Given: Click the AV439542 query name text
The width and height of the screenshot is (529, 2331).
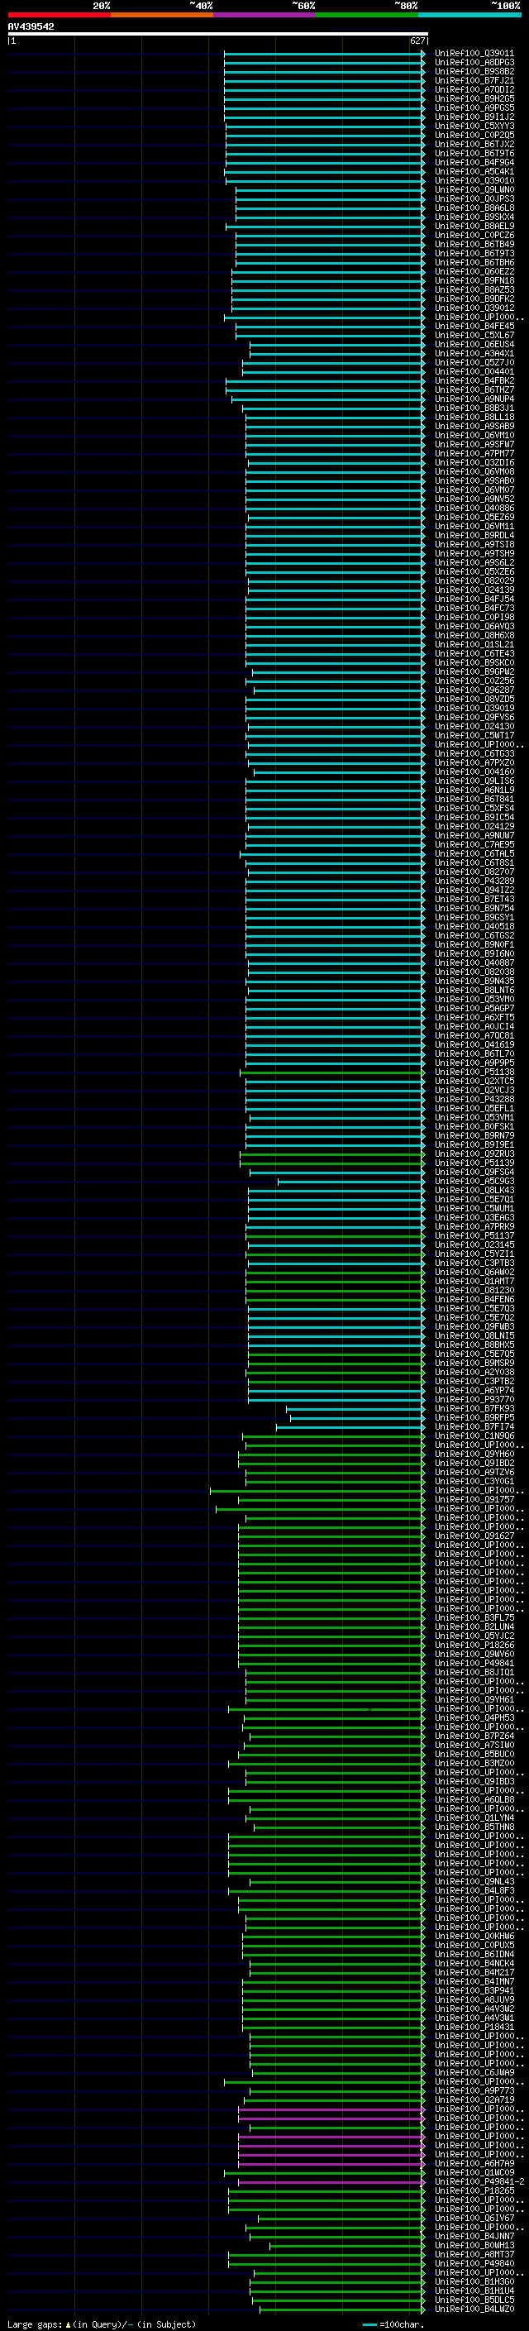Looking at the screenshot, I should pyautogui.click(x=31, y=26).
